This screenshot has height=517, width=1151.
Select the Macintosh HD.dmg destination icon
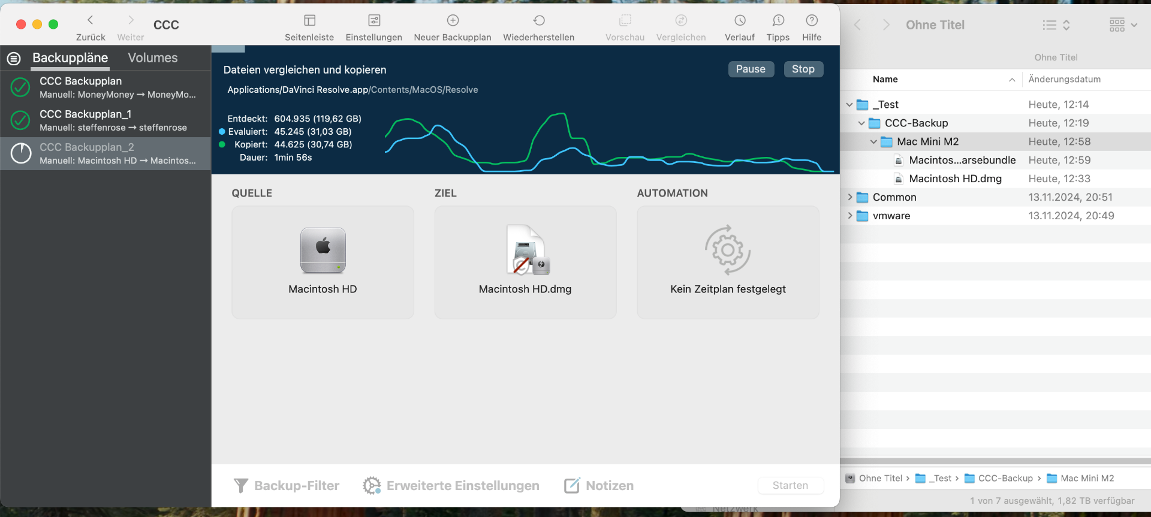pyautogui.click(x=528, y=250)
